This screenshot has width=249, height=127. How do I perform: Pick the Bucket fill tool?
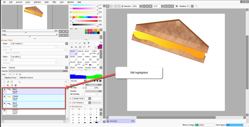(73, 63)
